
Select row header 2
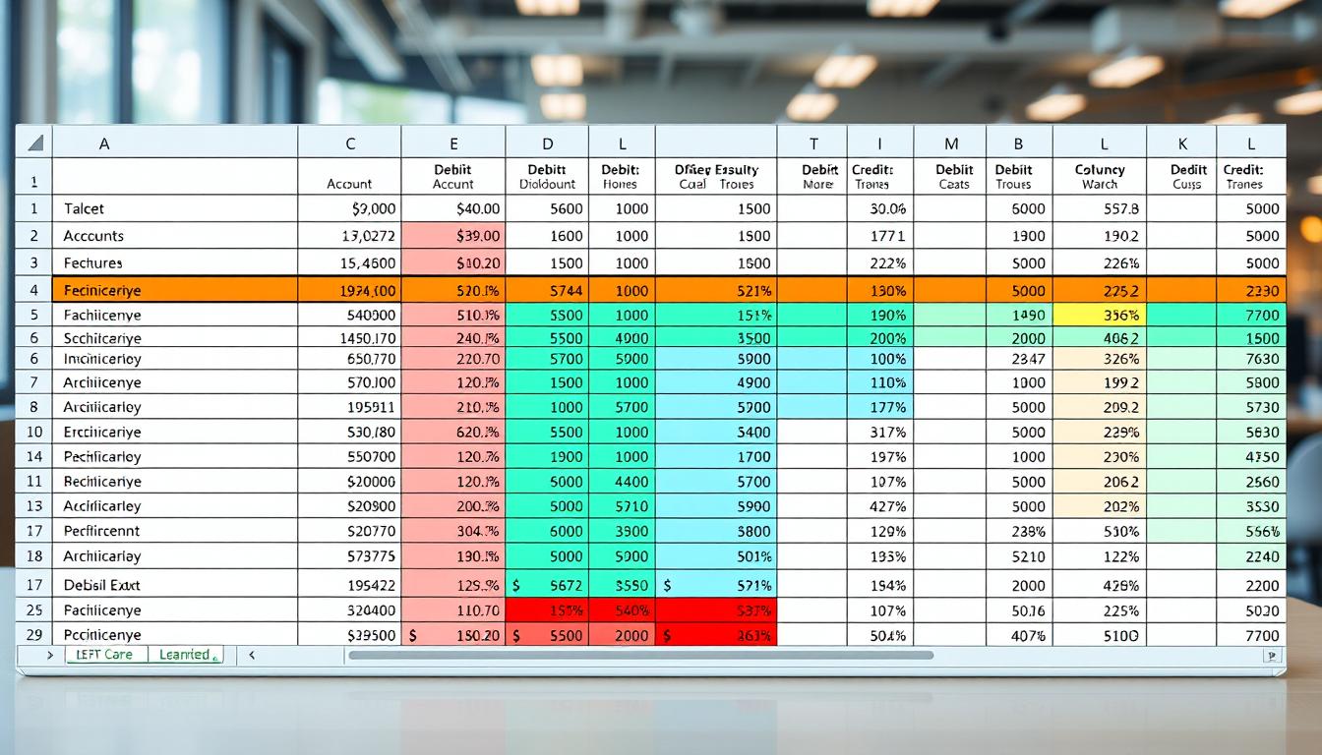coord(34,236)
